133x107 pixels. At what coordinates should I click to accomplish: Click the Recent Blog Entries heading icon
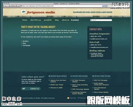click(x=49, y=76)
